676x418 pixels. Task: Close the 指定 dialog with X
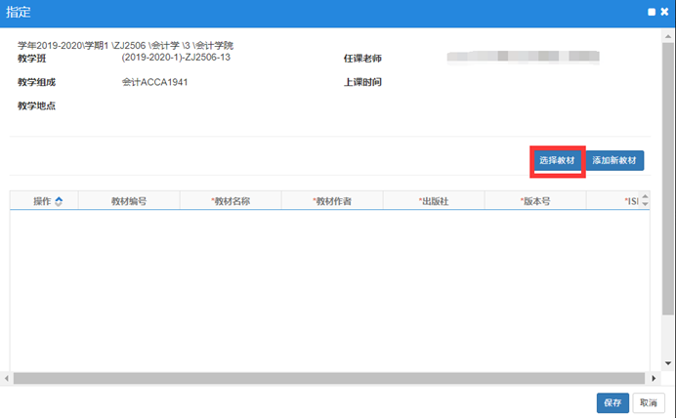tap(664, 12)
